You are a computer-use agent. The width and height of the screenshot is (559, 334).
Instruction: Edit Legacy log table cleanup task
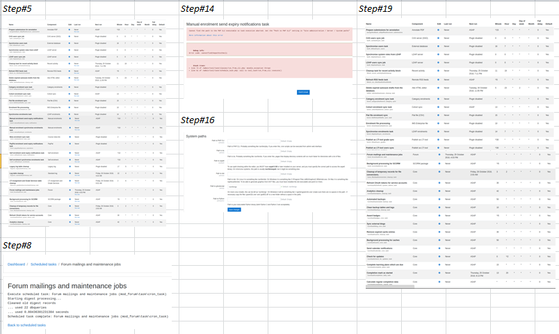point(70,166)
